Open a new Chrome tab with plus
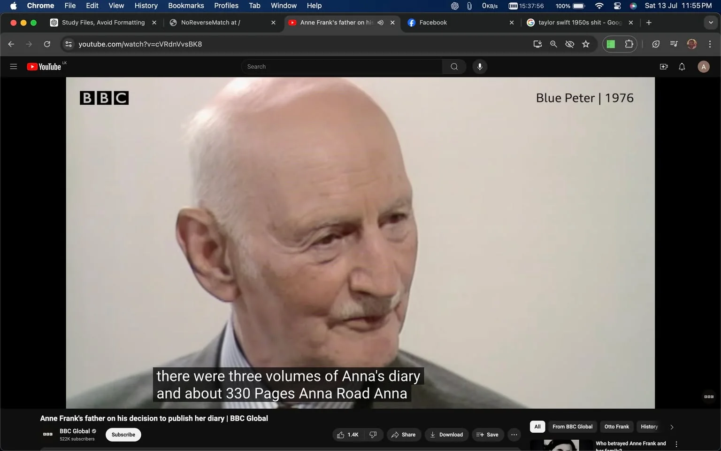721x451 pixels. click(649, 23)
